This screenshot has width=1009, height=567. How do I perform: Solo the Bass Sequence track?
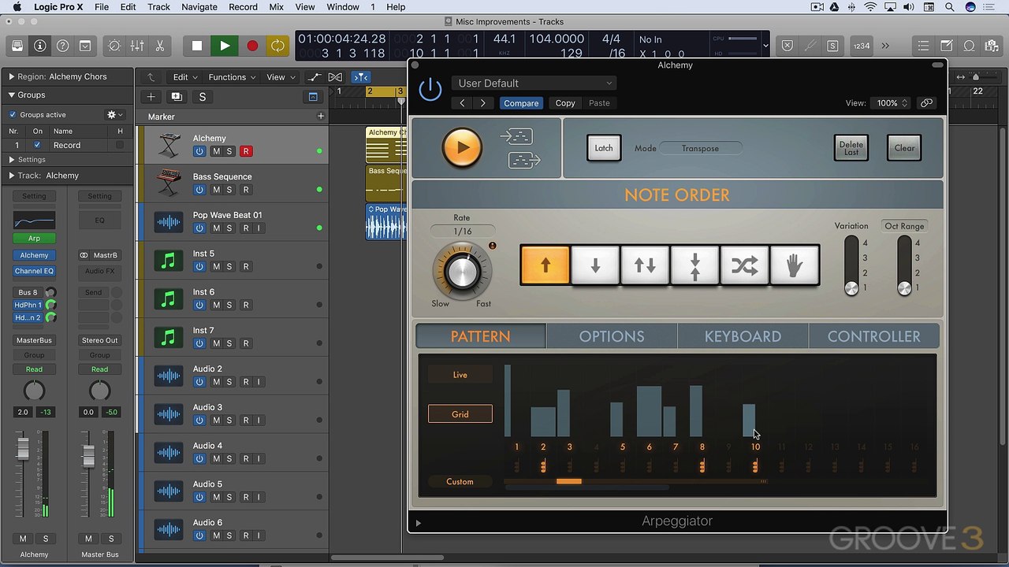point(229,190)
